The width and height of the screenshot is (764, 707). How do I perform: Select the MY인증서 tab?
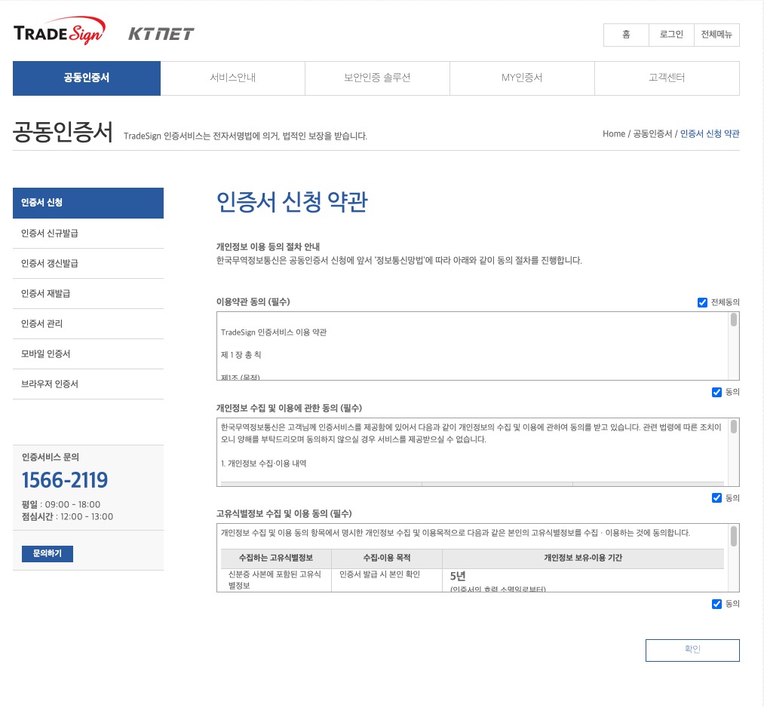coord(522,78)
